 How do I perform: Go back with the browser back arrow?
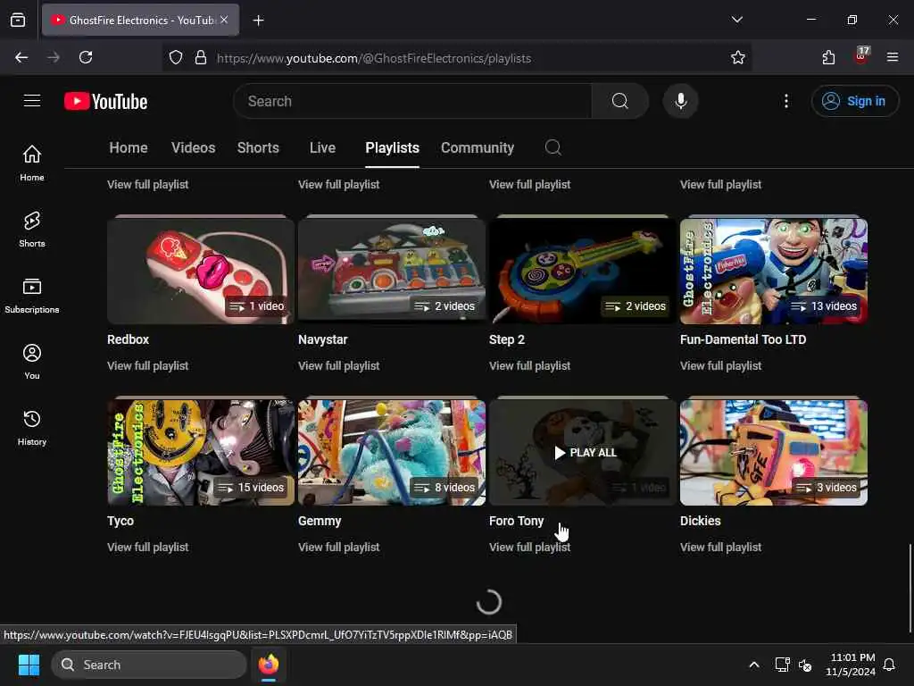pyautogui.click(x=21, y=57)
